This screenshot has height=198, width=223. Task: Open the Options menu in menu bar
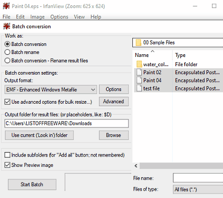pos(59,17)
